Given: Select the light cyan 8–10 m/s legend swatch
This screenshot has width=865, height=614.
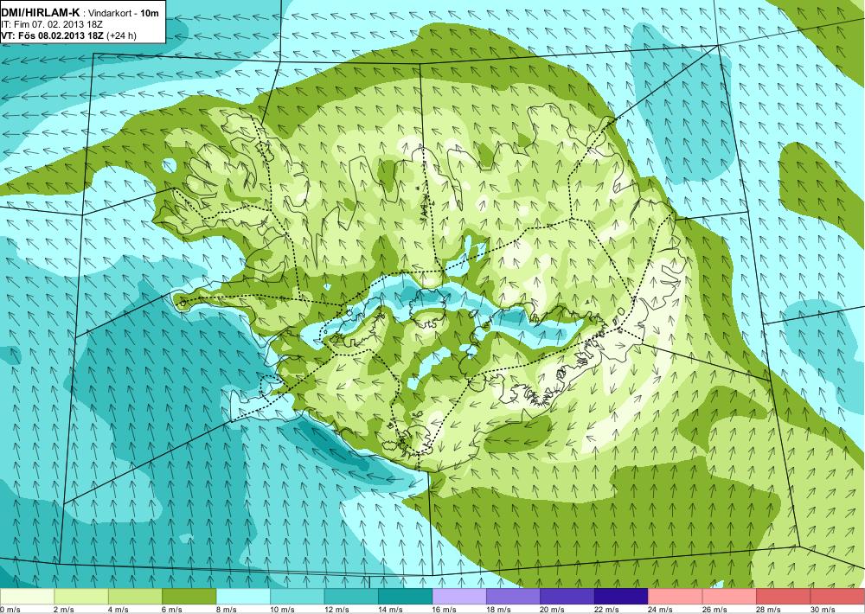Looking at the screenshot, I should tap(243, 596).
